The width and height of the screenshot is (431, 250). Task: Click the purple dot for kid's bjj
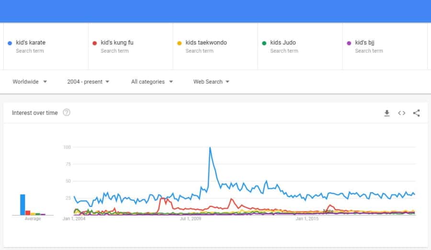click(x=349, y=43)
